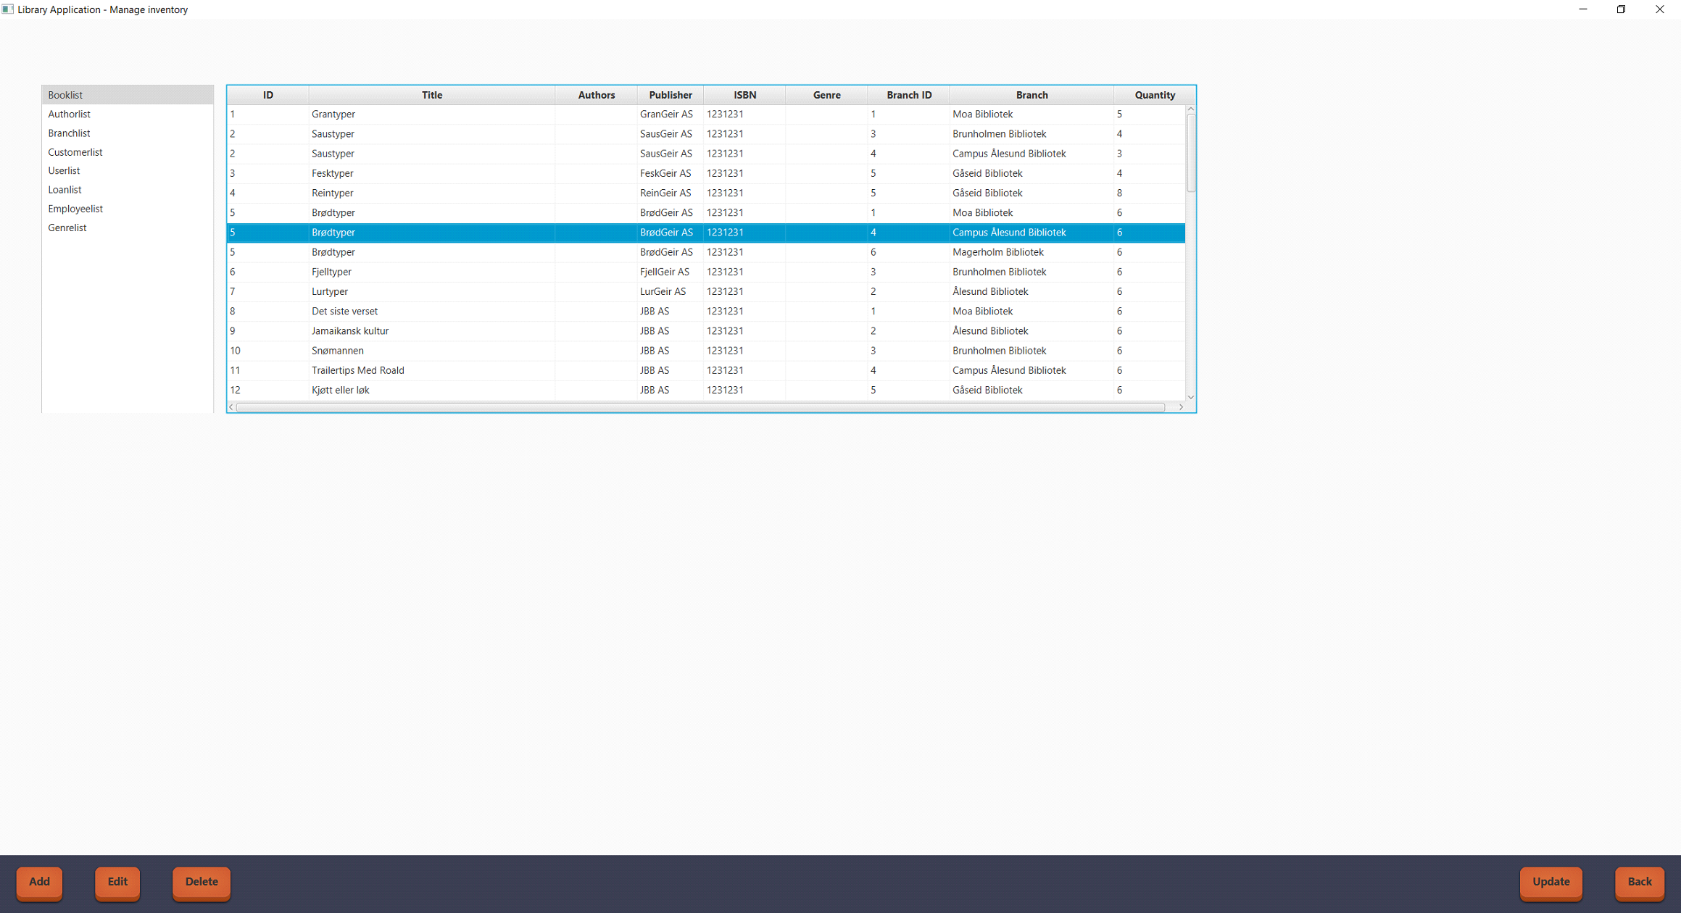Click the horizontal scrollbar right arrow

(1181, 407)
